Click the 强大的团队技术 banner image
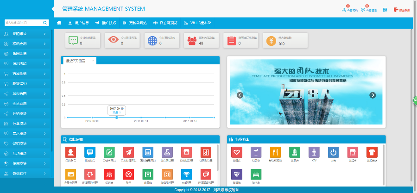417x193 pixels. [306, 92]
